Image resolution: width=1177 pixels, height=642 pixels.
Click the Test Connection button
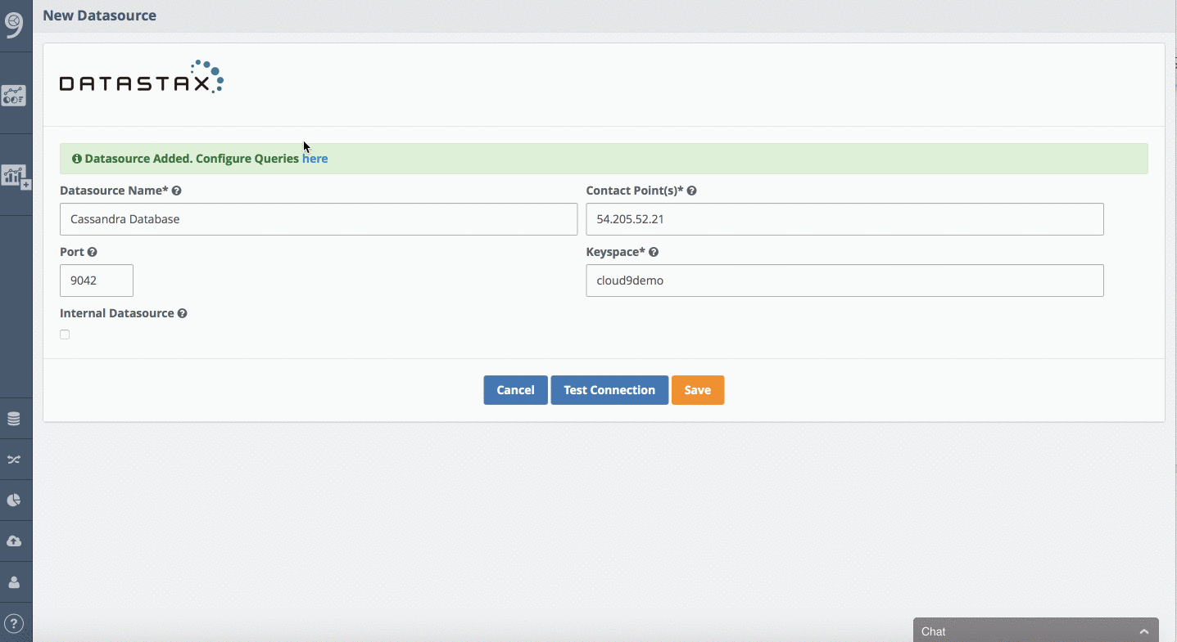pyautogui.click(x=609, y=390)
